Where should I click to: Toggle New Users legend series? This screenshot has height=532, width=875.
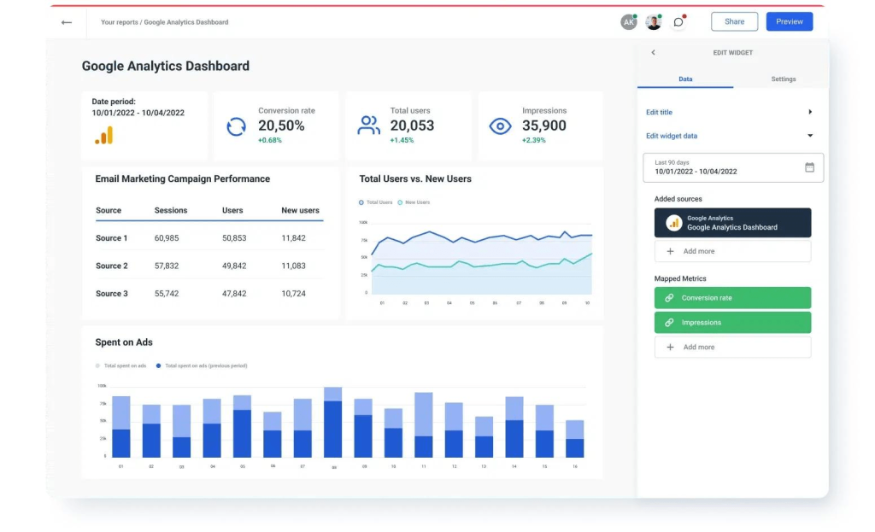point(414,202)
